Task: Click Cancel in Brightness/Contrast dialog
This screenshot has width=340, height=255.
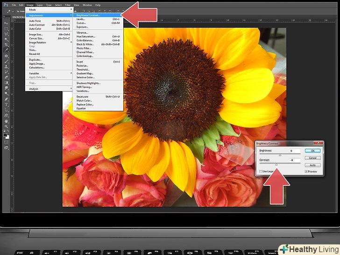Action: coord(312,158)
